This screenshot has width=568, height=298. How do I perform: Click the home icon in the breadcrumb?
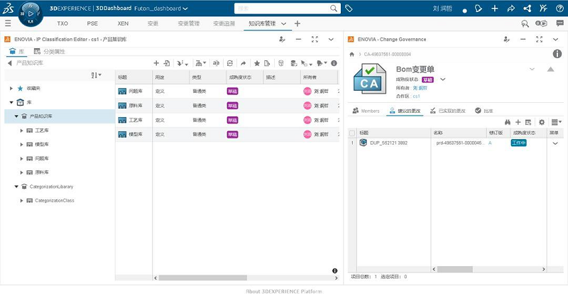[x=351, y=54]
